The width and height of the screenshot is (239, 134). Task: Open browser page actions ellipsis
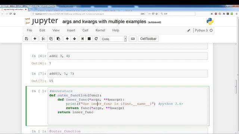click(149, 14)
